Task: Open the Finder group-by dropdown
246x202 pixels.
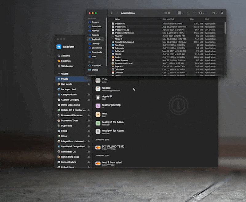Action: click(181, 13)
